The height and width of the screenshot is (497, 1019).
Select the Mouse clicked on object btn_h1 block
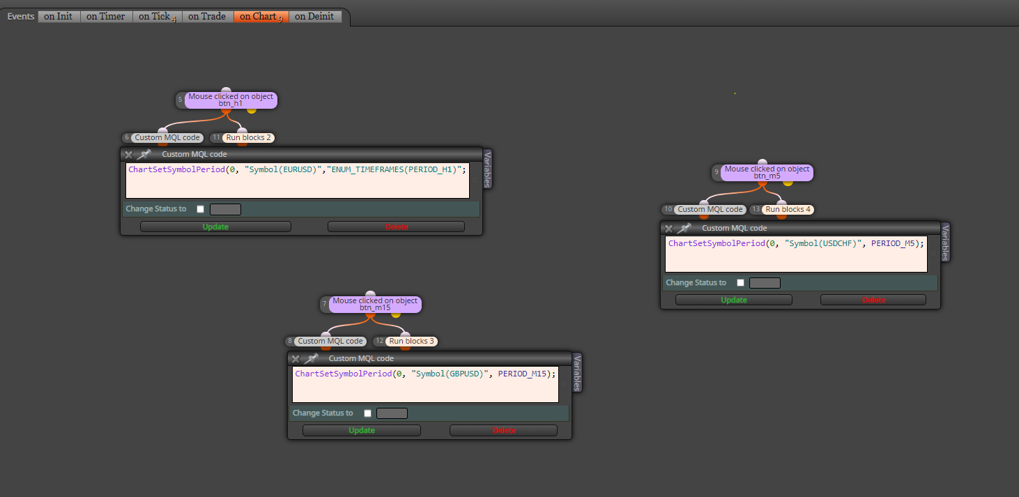coord(231,100)
